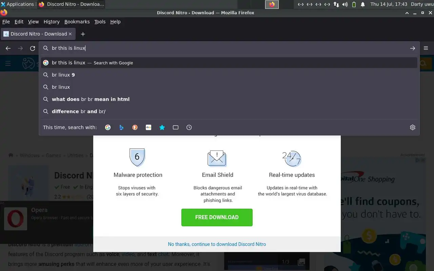
Task: Click the clock showing Thu 14 Jul, 17:43
Action: [x=389, y=4]
